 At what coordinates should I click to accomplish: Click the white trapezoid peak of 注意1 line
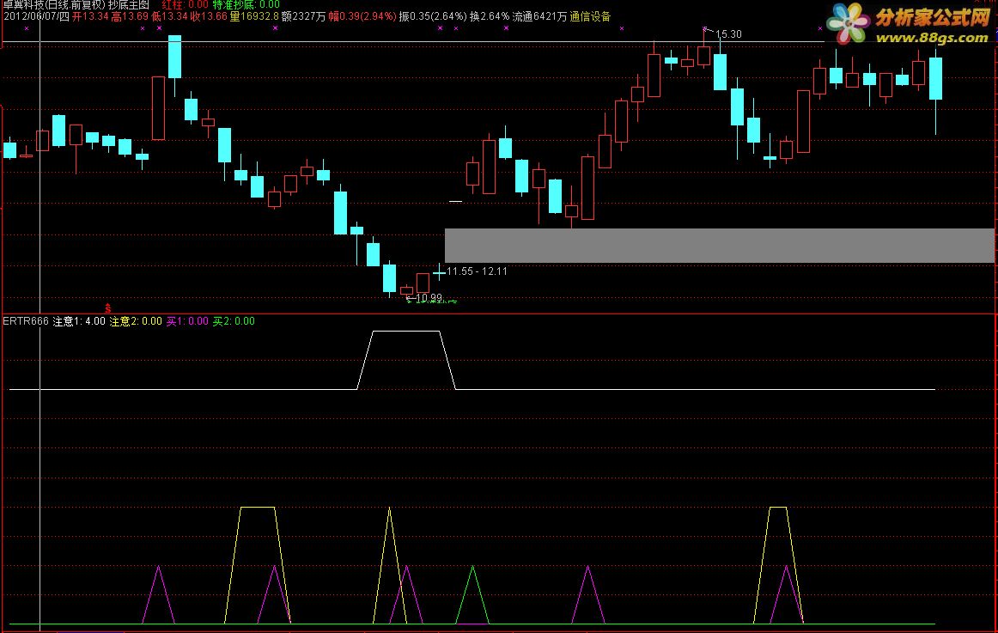click(x=406, y=332)
